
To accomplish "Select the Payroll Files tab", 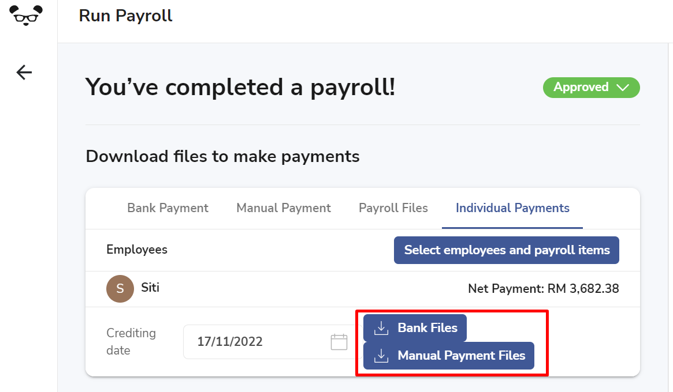I will coord(393,208).
